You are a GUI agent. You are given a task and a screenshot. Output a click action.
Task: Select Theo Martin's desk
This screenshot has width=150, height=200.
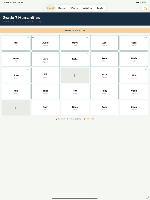pyautogui.click(x=46, y=92)
